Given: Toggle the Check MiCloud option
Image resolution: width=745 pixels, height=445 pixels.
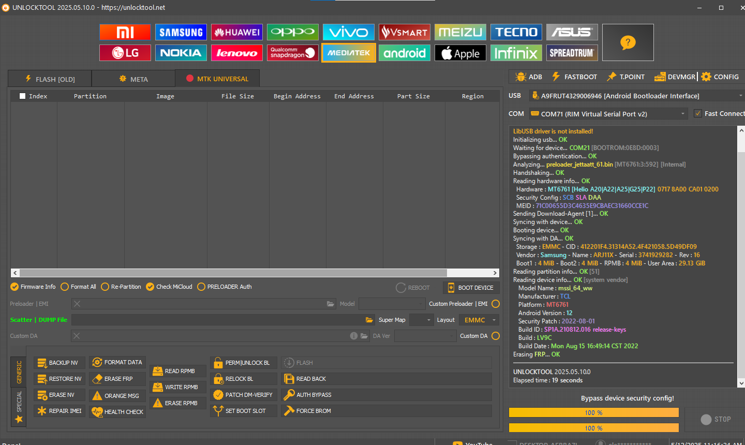Looking at the screenshot, I should [x=169, y=287].
